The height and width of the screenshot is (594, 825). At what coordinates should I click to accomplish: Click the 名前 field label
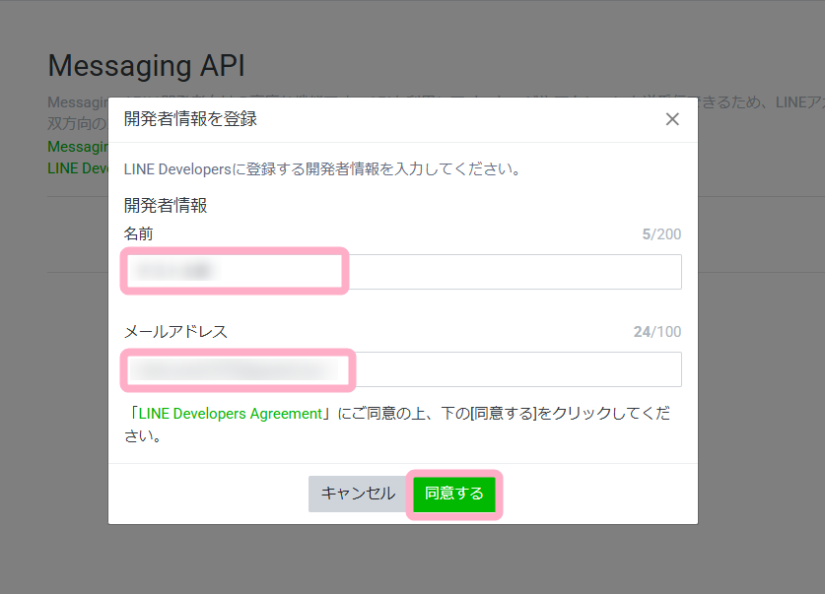coord(138,233)
